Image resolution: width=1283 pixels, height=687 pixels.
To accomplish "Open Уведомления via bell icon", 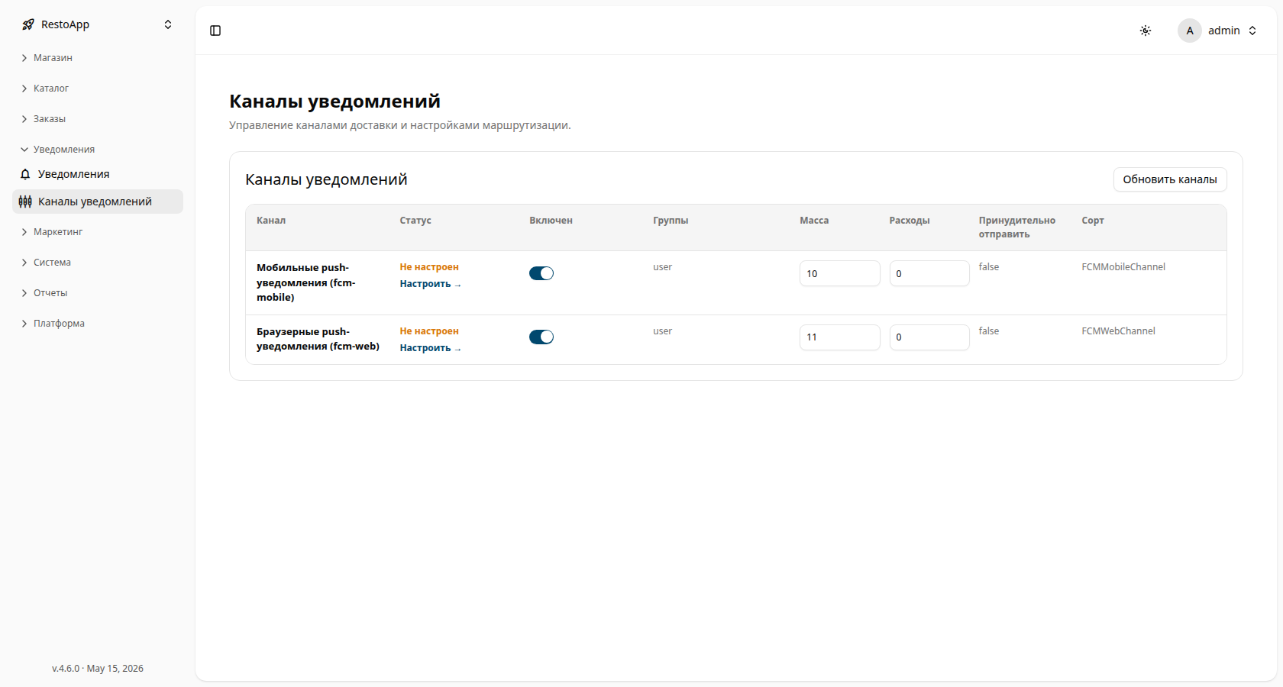I will (25, 174).
